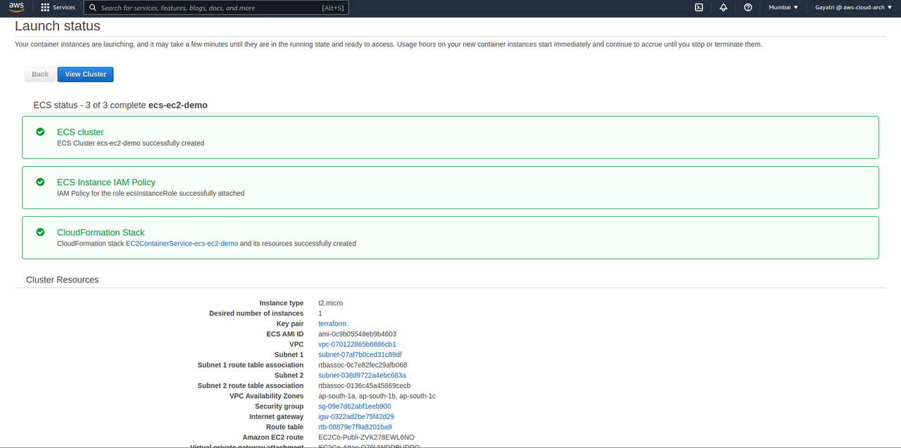Click the t2.micro instance type value
901x448 pixels.
[330, 304]
